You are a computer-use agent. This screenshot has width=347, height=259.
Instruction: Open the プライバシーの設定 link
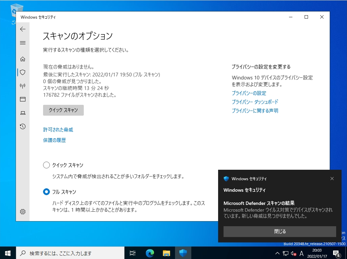(249, 93)
